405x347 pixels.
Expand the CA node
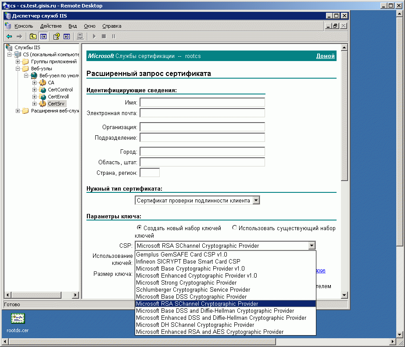34,83
